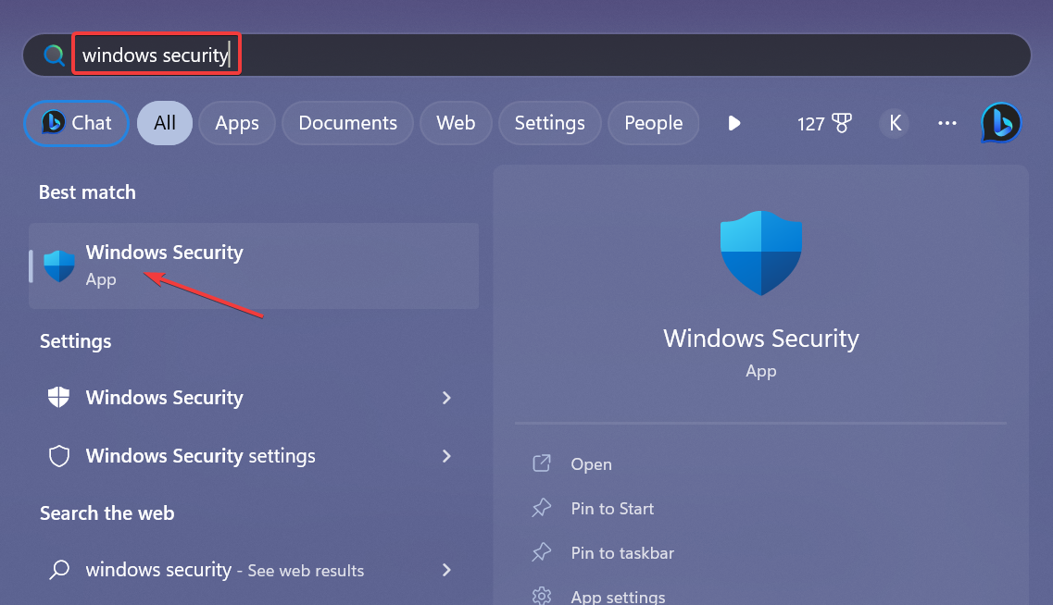The height and width of the screenshot is (605, 1053).
Task: Expand the See web results chevron
Action: pyautogui.click(x=445, y=570)
